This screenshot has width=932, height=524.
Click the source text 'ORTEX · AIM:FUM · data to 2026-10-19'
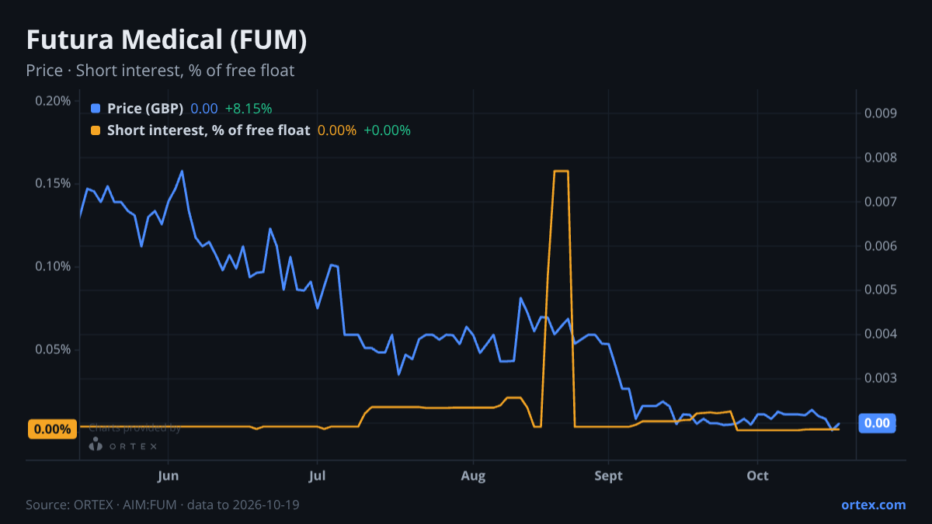pos(186,505)
